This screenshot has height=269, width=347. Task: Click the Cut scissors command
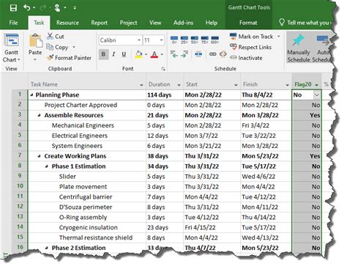tap(55, 37)
